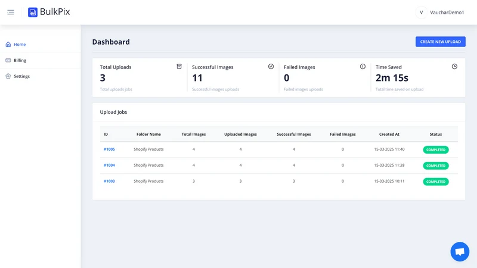Click the Successful Images checkmark icon
This screenshot has width=477, height=268.
coord(271,67)
